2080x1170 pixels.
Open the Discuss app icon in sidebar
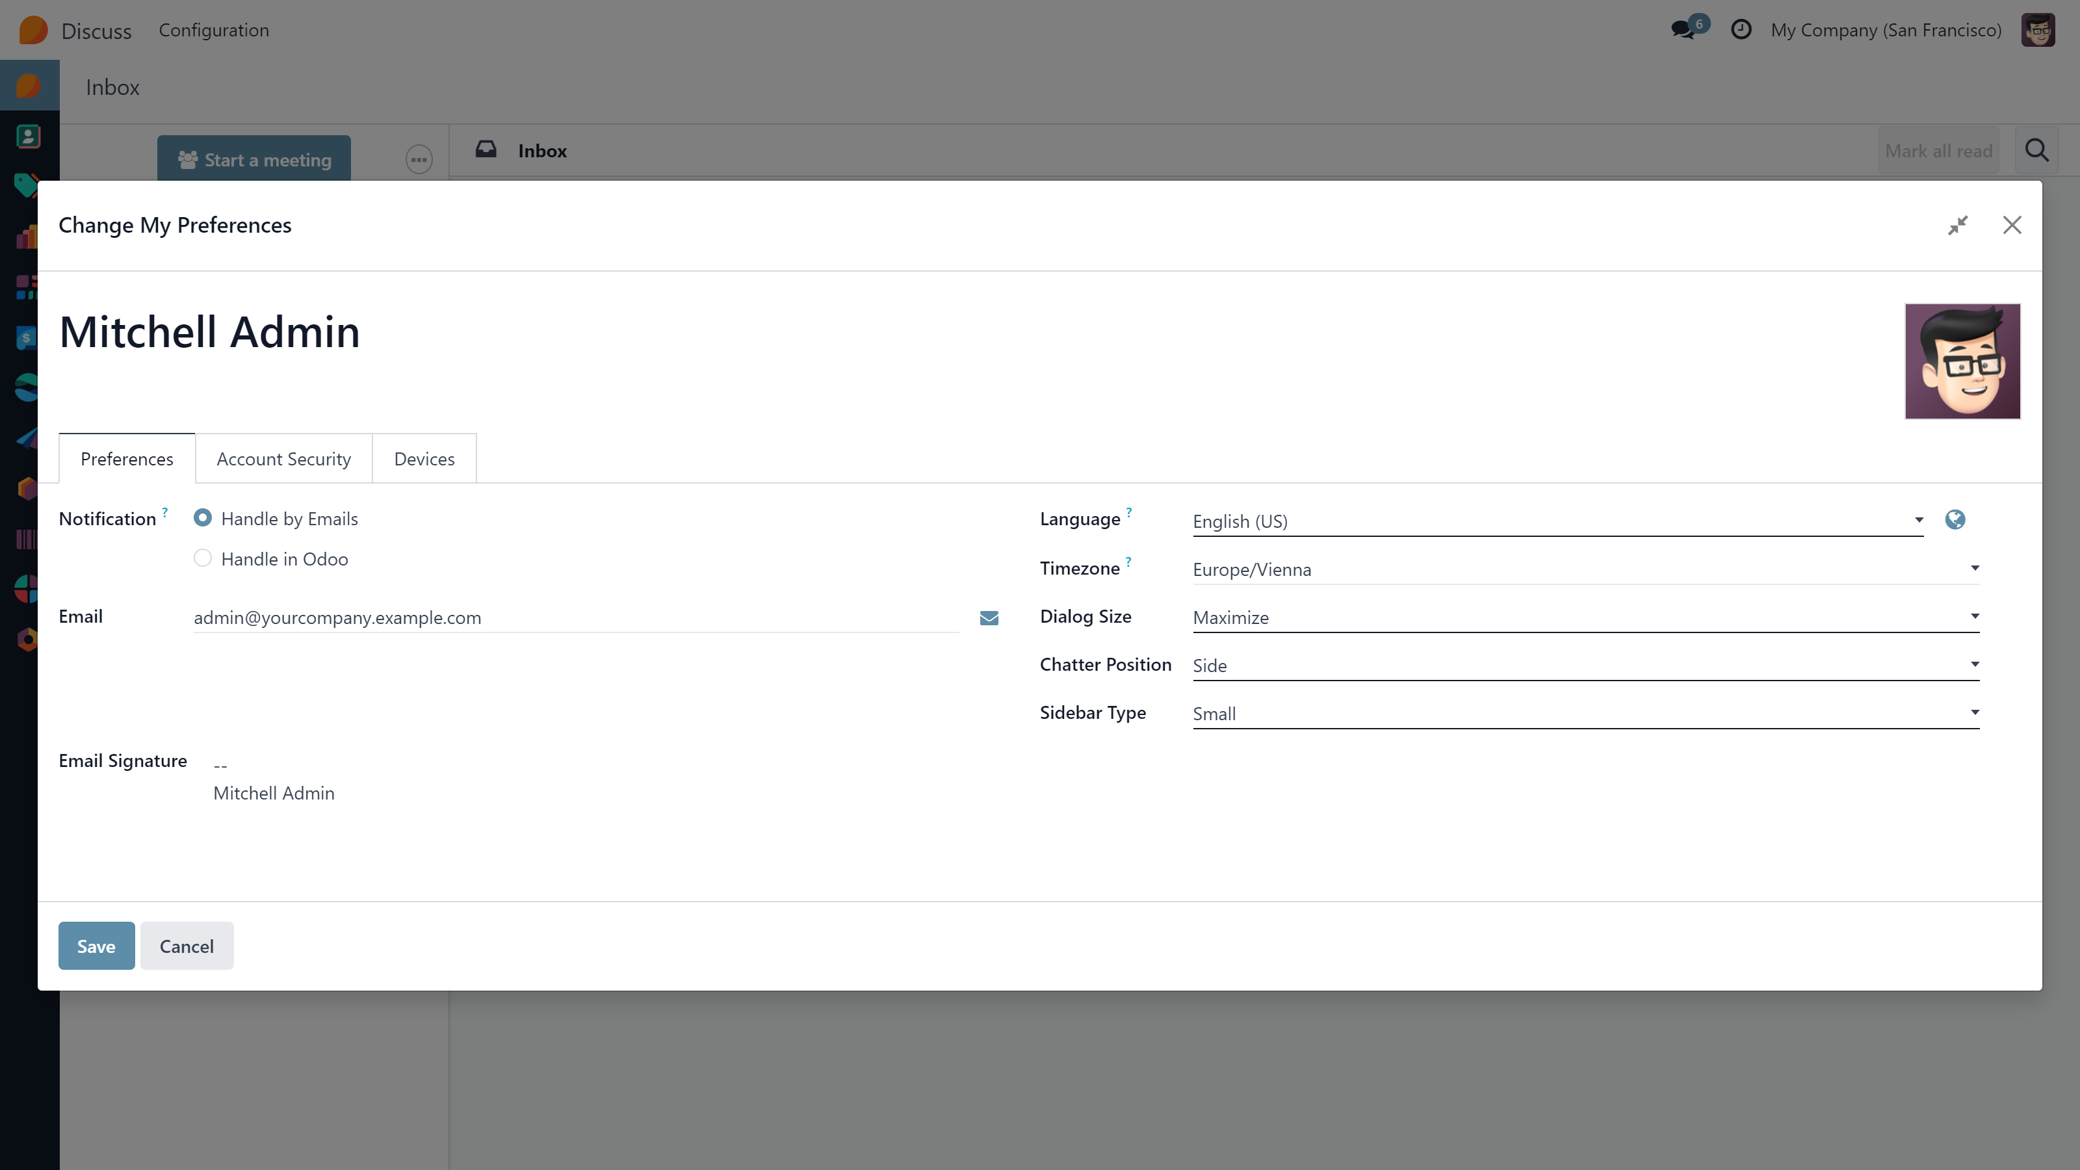[x=29, y=86]
